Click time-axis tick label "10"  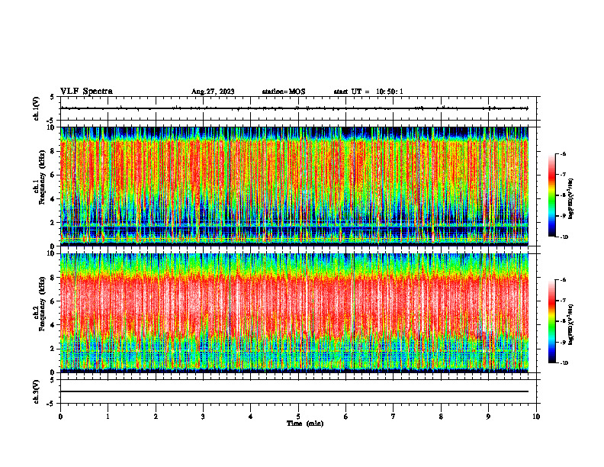pyautogui.click(x=536, y=417)
